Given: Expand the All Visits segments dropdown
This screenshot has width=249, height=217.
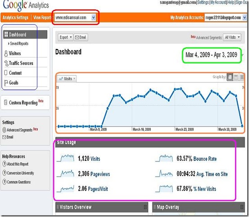Looking at the screenshot, I should pyautogui.click(x=232, y=38).
